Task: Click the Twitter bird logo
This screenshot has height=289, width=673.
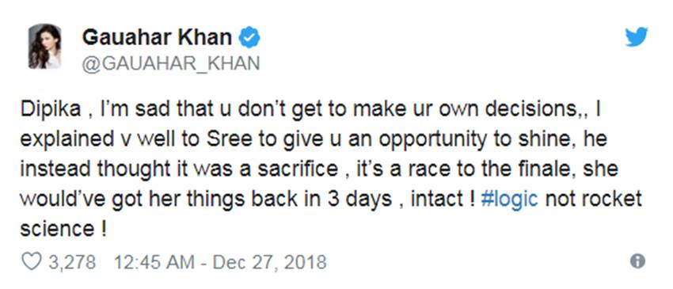Action: coord(636,37)
